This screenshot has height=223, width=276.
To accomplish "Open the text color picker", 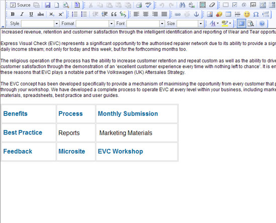I will click(214, 23).
